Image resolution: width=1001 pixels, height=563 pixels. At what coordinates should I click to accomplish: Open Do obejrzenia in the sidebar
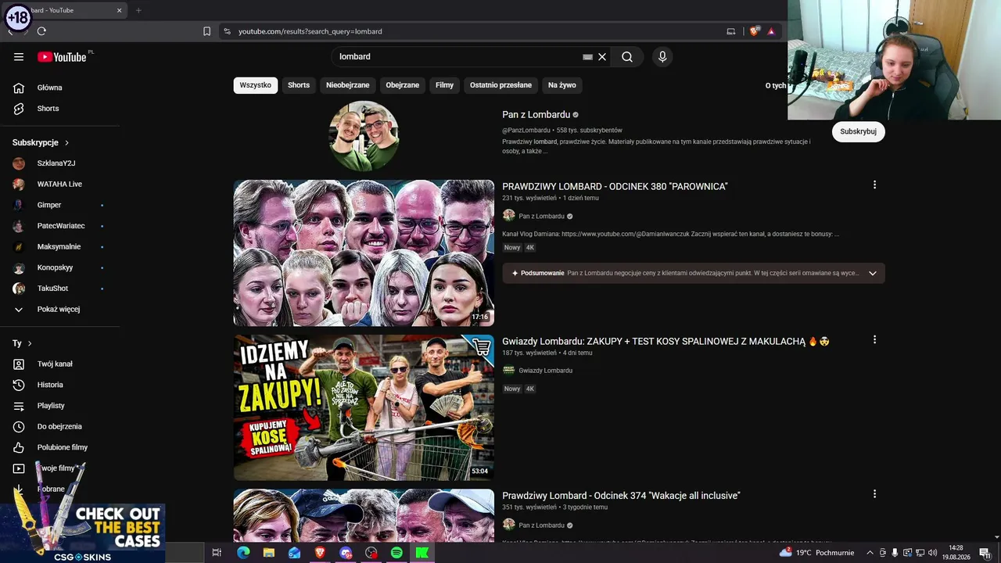pyautogui.click(x=60, y=427)
